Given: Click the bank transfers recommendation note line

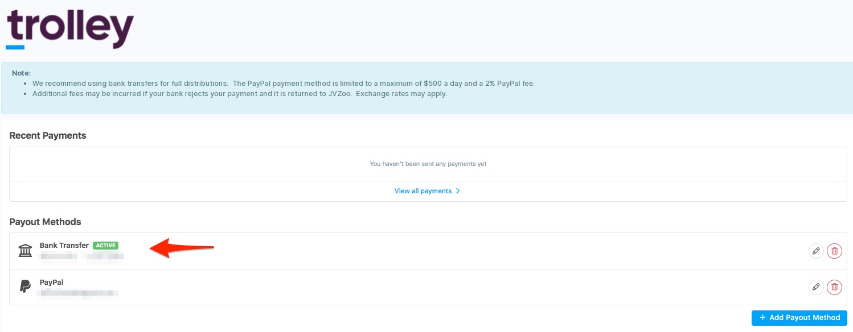Looking at the screenshot, I should tap(284, 83).
